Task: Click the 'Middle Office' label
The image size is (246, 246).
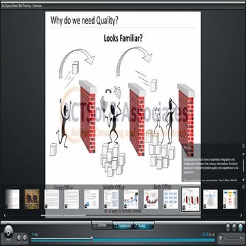Action: point(114,187)
